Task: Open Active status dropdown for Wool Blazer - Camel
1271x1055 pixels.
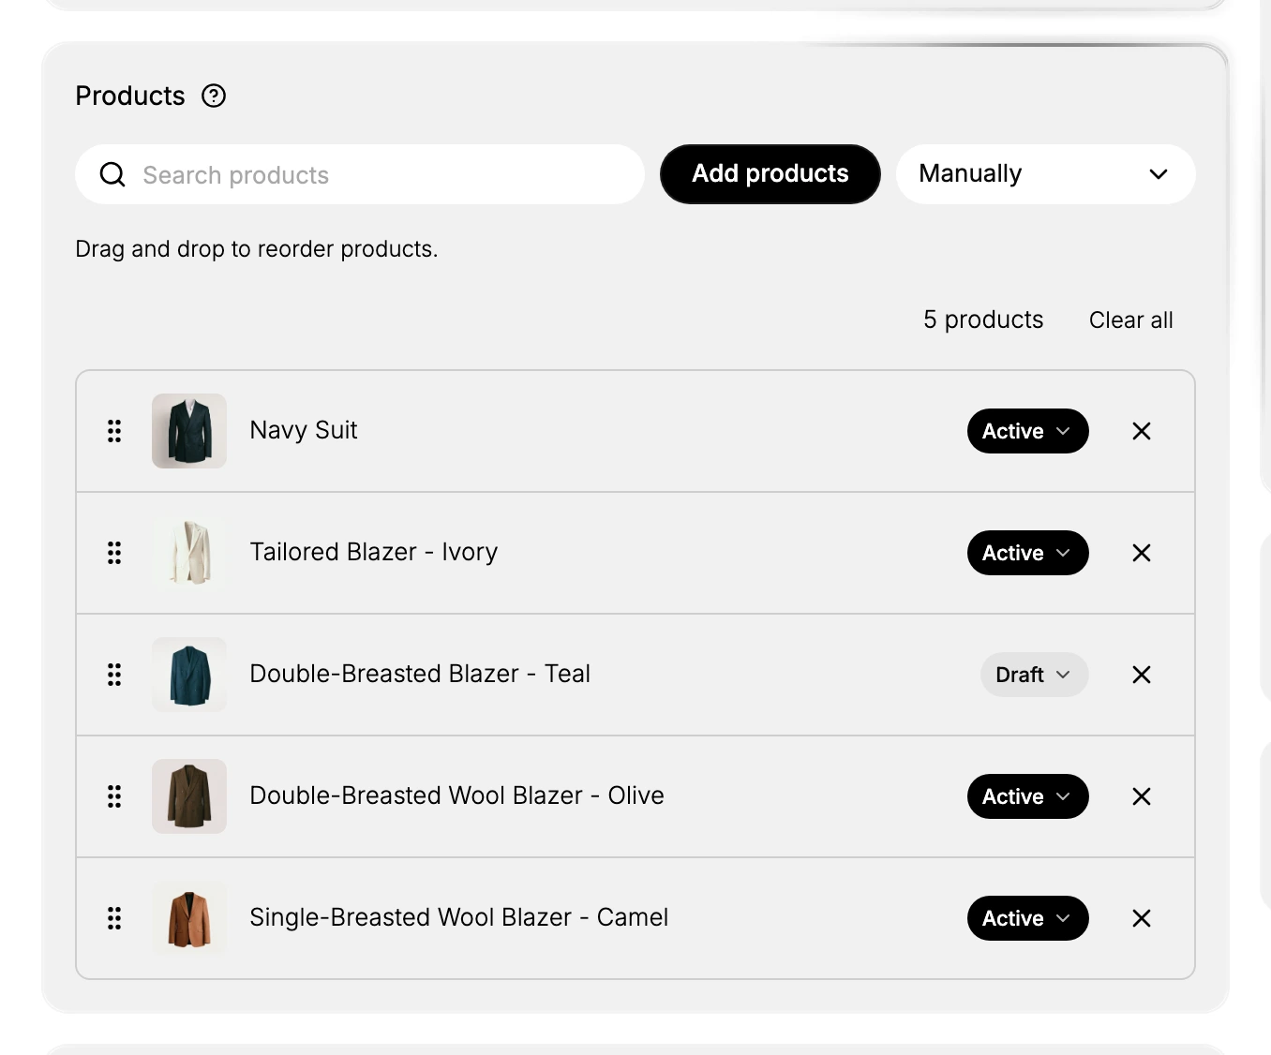Action: (1028, 918)
